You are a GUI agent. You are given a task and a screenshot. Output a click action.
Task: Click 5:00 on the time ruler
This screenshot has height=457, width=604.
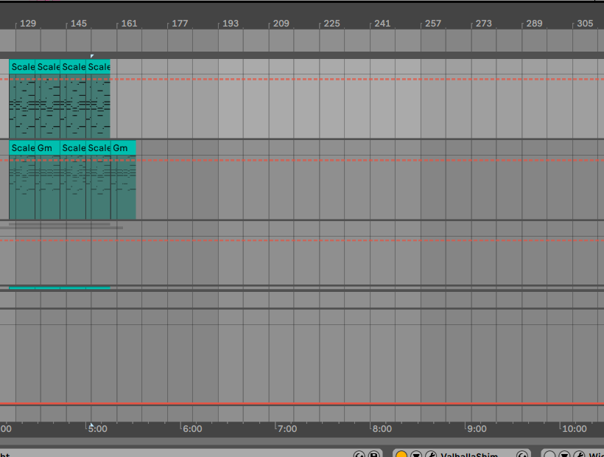(98, 429)
